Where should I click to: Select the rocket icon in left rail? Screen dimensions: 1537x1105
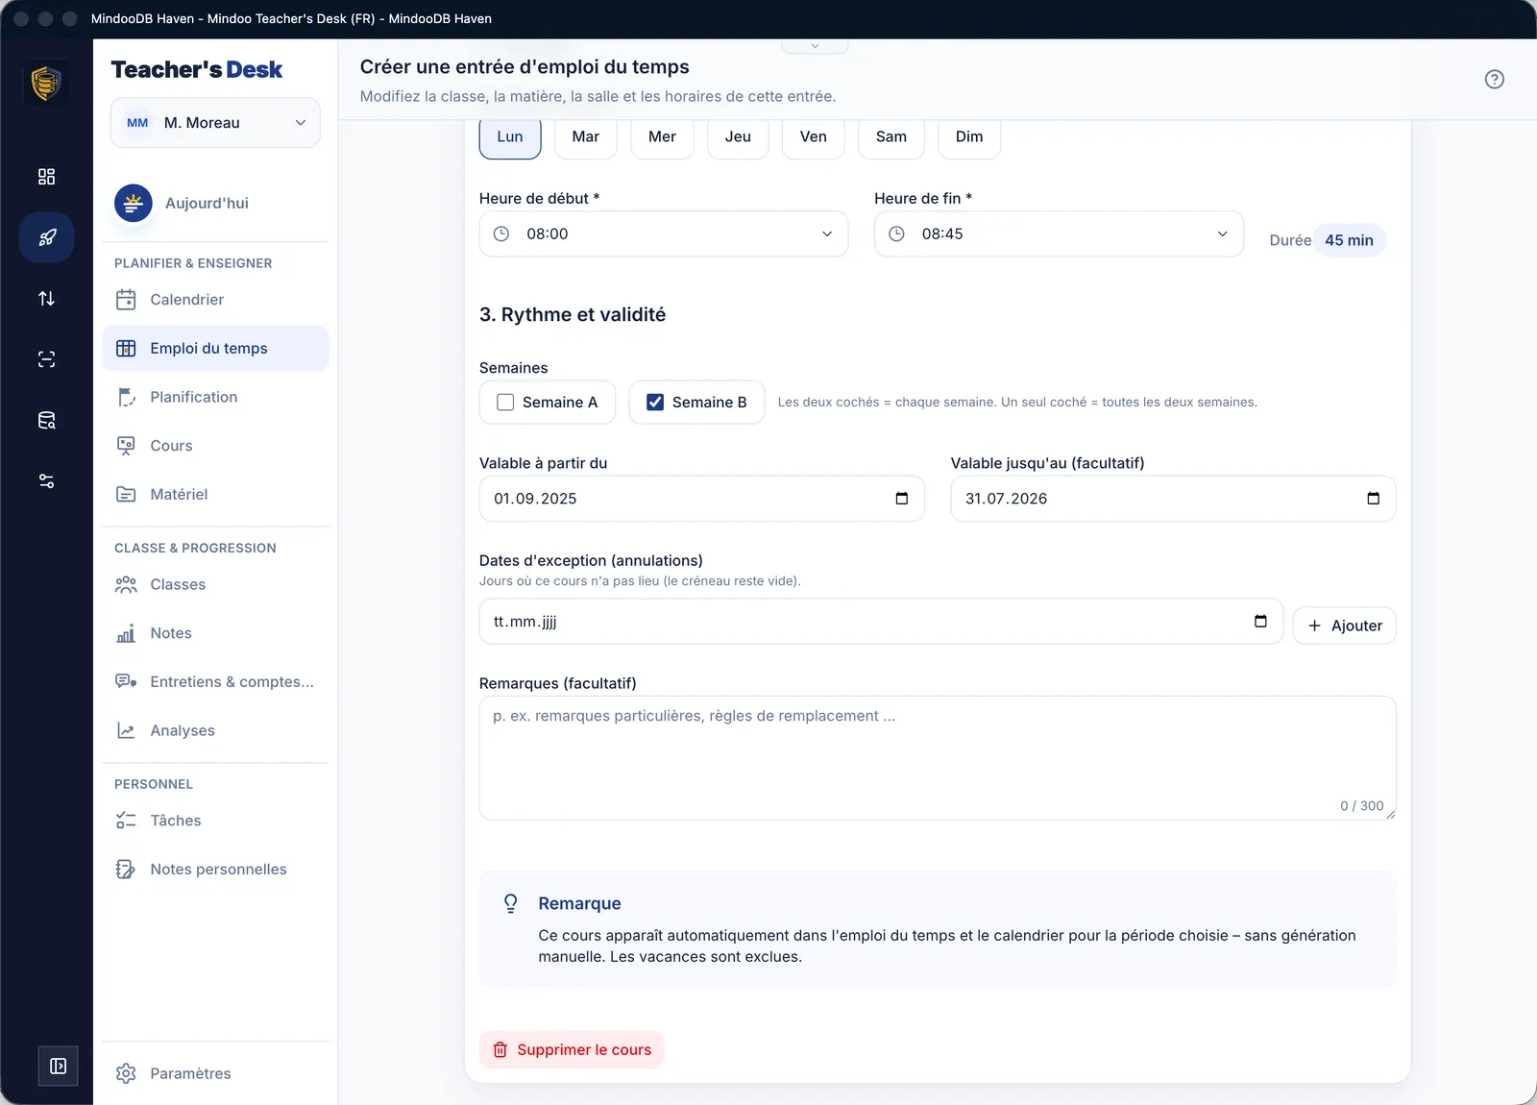tap(46, 237)
